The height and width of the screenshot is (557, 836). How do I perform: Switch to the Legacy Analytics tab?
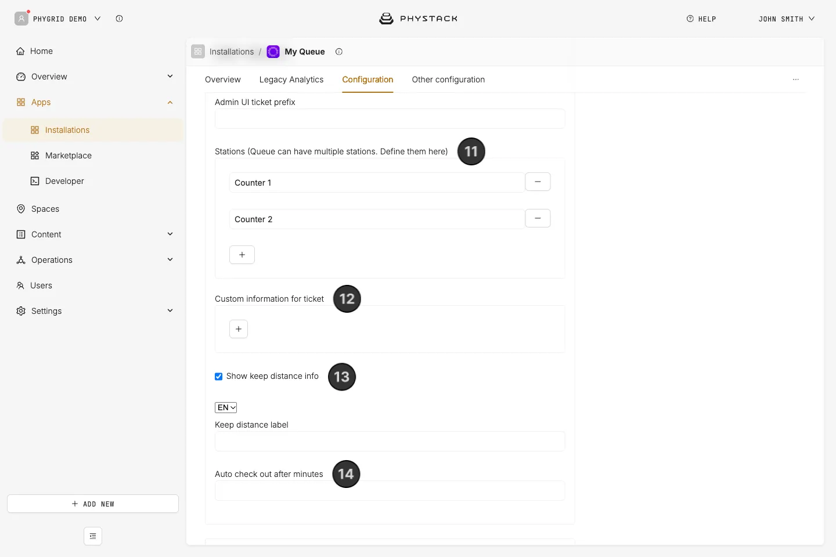291,79
